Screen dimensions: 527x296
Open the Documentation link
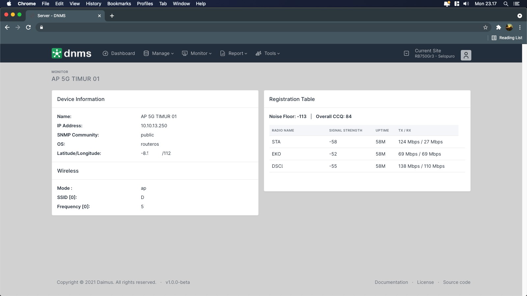tap(391, 282)
